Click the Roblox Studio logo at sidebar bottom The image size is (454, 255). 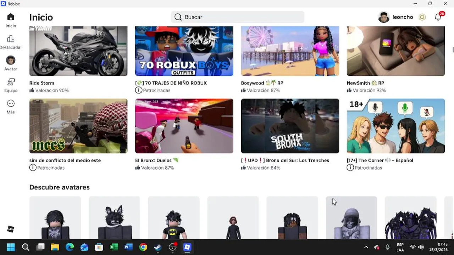(11, 229)
